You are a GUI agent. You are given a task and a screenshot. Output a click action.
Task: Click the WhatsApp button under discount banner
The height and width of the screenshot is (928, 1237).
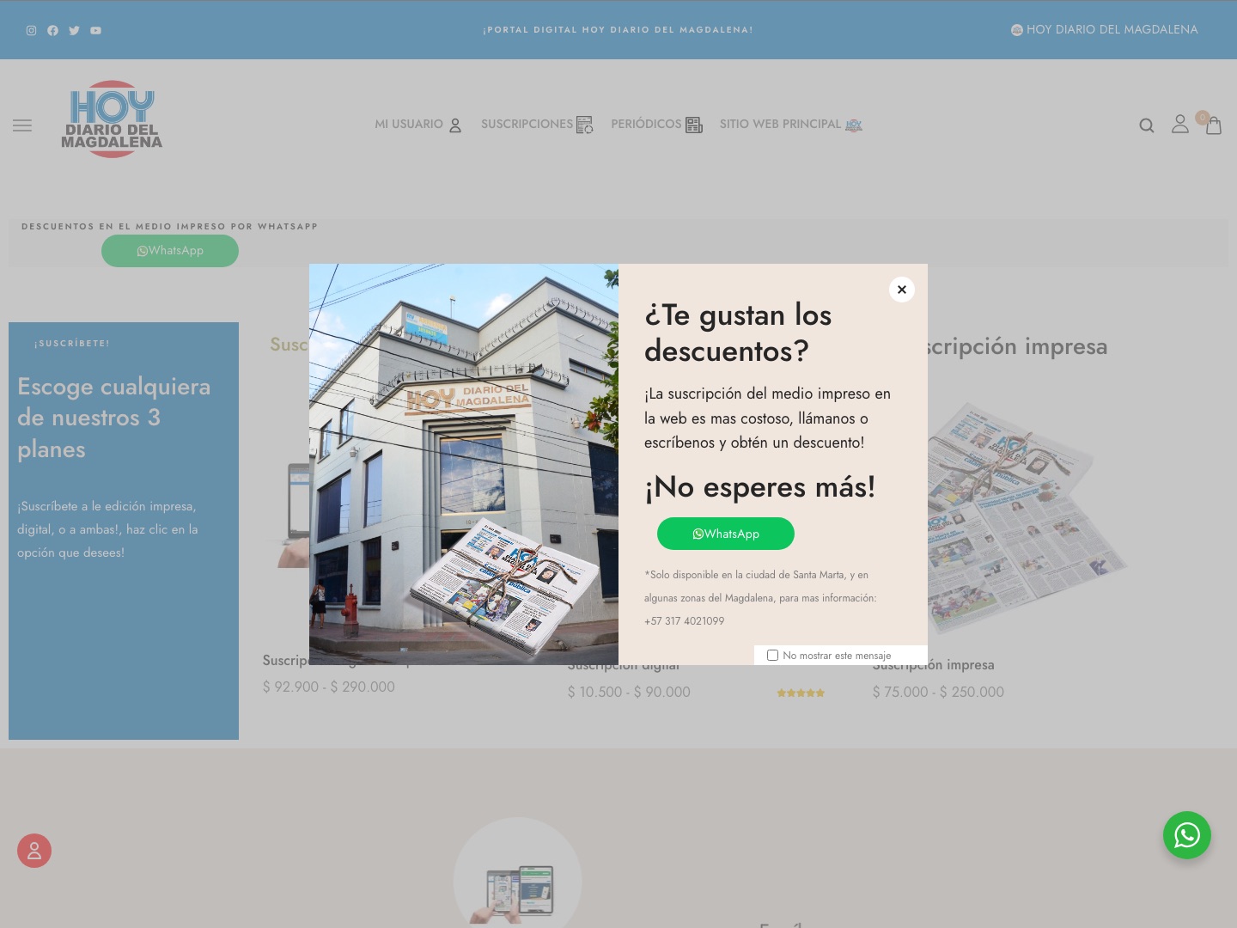coord(170,251)
